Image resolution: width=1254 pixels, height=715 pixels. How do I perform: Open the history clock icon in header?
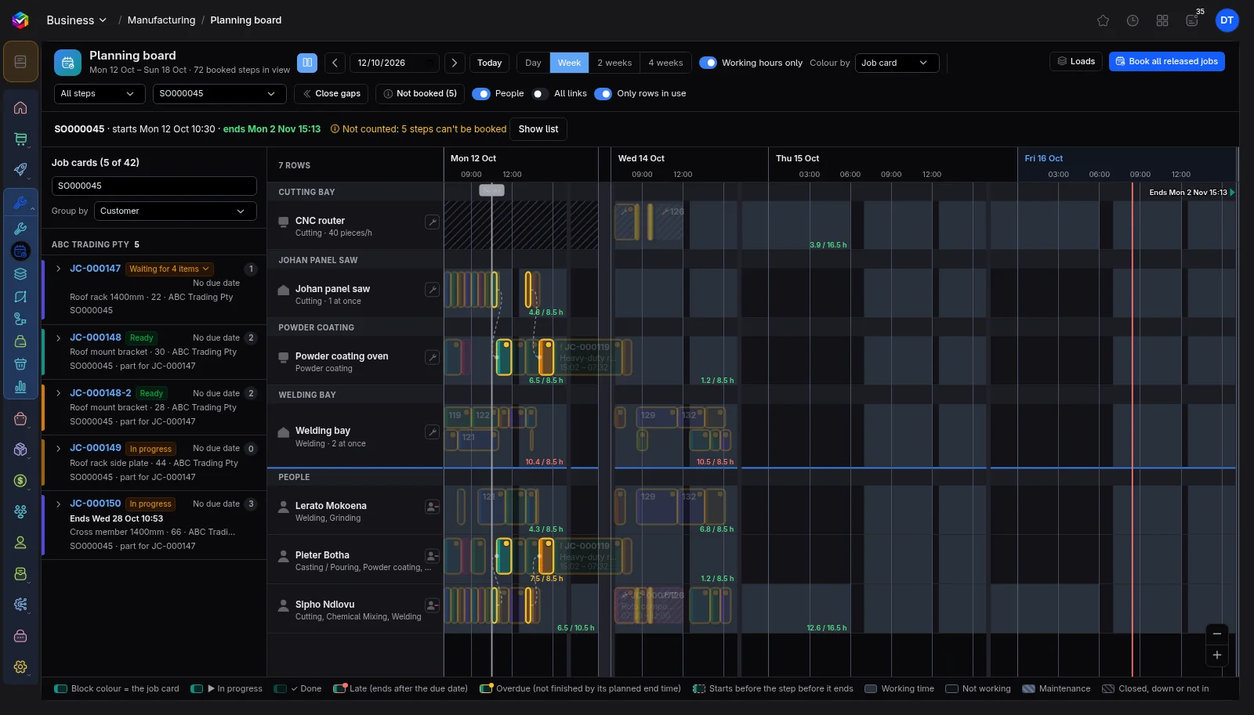tap(1133, 20)
